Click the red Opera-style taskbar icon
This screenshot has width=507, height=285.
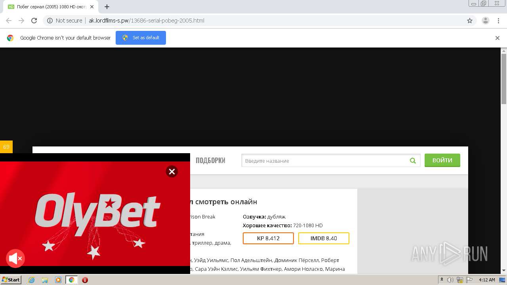click(x=85, y=280)
